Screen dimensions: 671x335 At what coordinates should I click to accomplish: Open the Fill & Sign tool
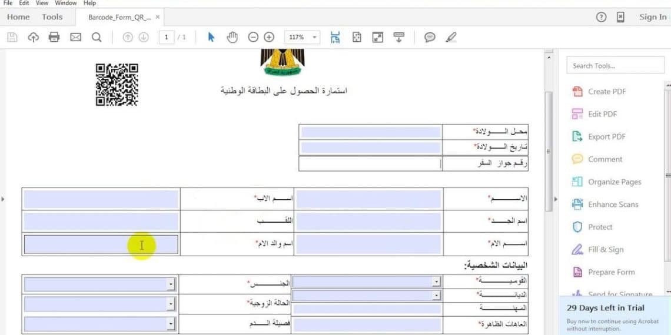click(x=598, y=250)
